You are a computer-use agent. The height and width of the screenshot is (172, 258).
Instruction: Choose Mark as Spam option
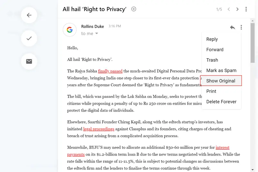221,71
